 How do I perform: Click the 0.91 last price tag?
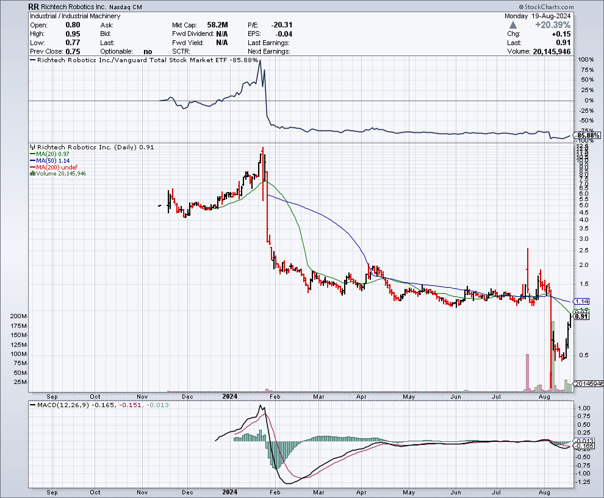click(x=581, y=316)
